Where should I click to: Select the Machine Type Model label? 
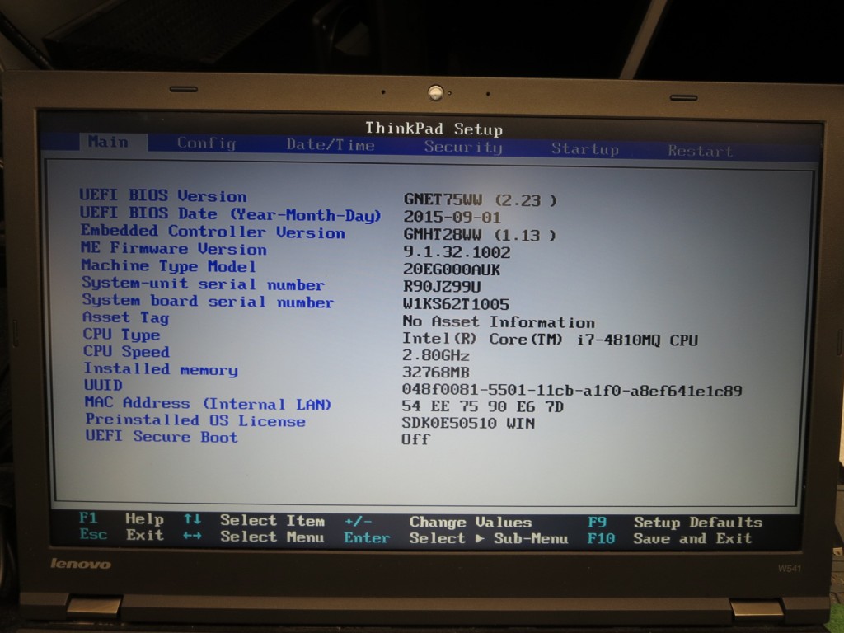click(x=168, y=266)
